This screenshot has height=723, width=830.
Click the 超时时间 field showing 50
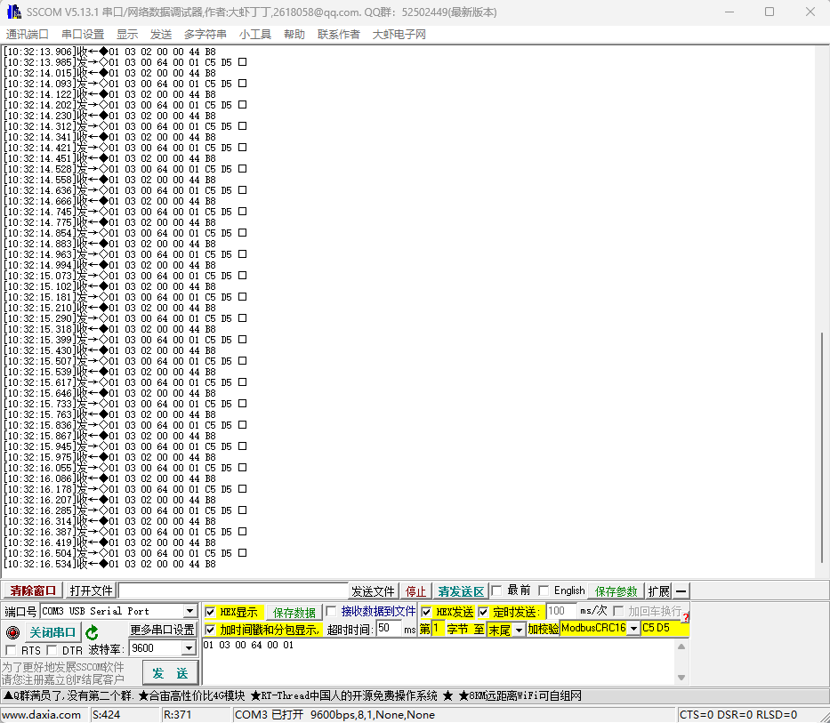tap(389, 628)
